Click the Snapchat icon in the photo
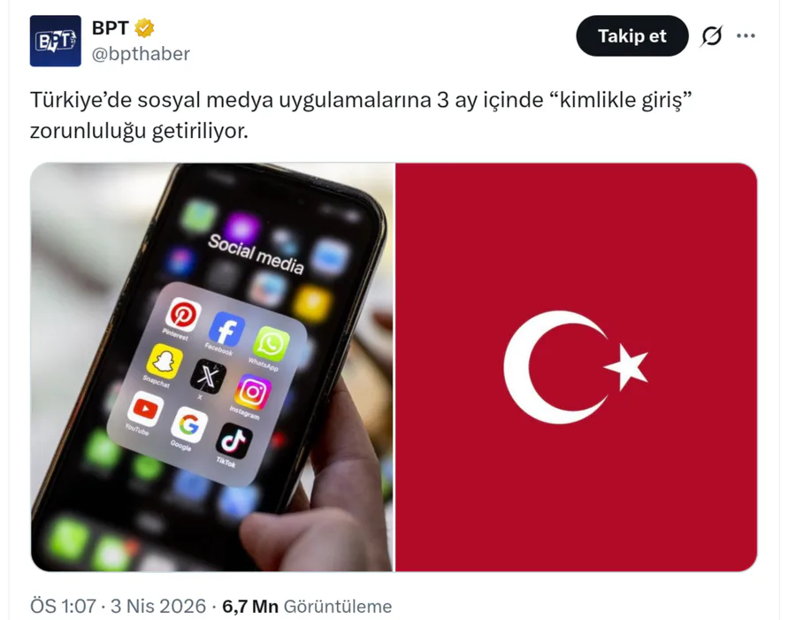This screenshot has height=620, width=796. pyautogui.click(x=165, y=361)
